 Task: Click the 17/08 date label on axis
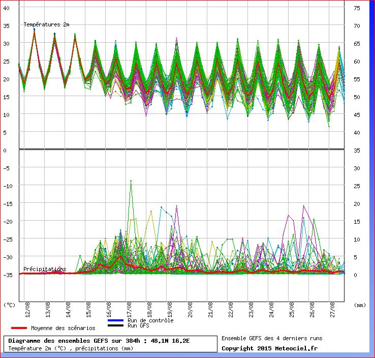(129, 310)
